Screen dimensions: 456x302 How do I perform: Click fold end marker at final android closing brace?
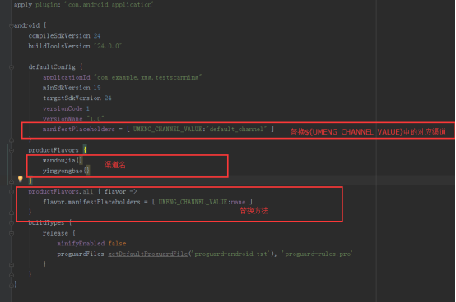(x=12, y=286)
